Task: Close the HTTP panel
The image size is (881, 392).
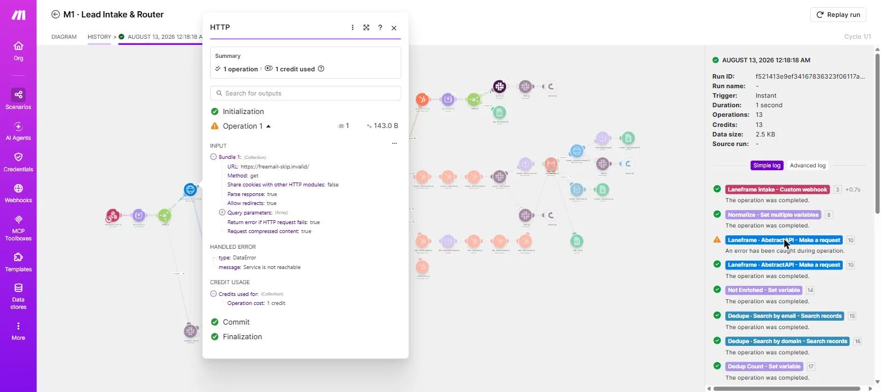Action: (394, 28)
